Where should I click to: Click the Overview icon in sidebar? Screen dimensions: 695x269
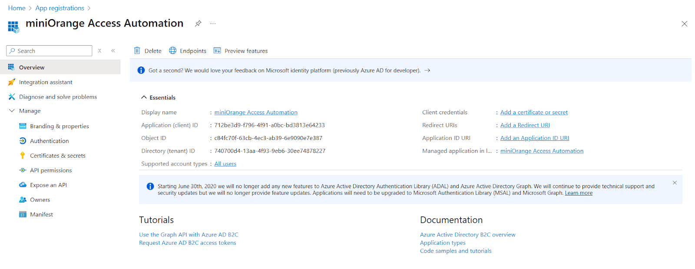point(11,67)
